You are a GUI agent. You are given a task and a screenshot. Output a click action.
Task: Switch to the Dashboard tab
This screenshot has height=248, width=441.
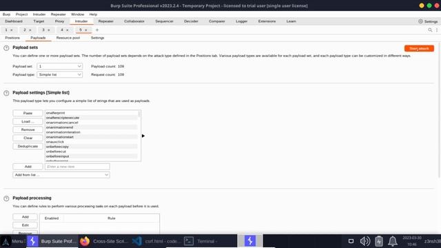point(14,21)
